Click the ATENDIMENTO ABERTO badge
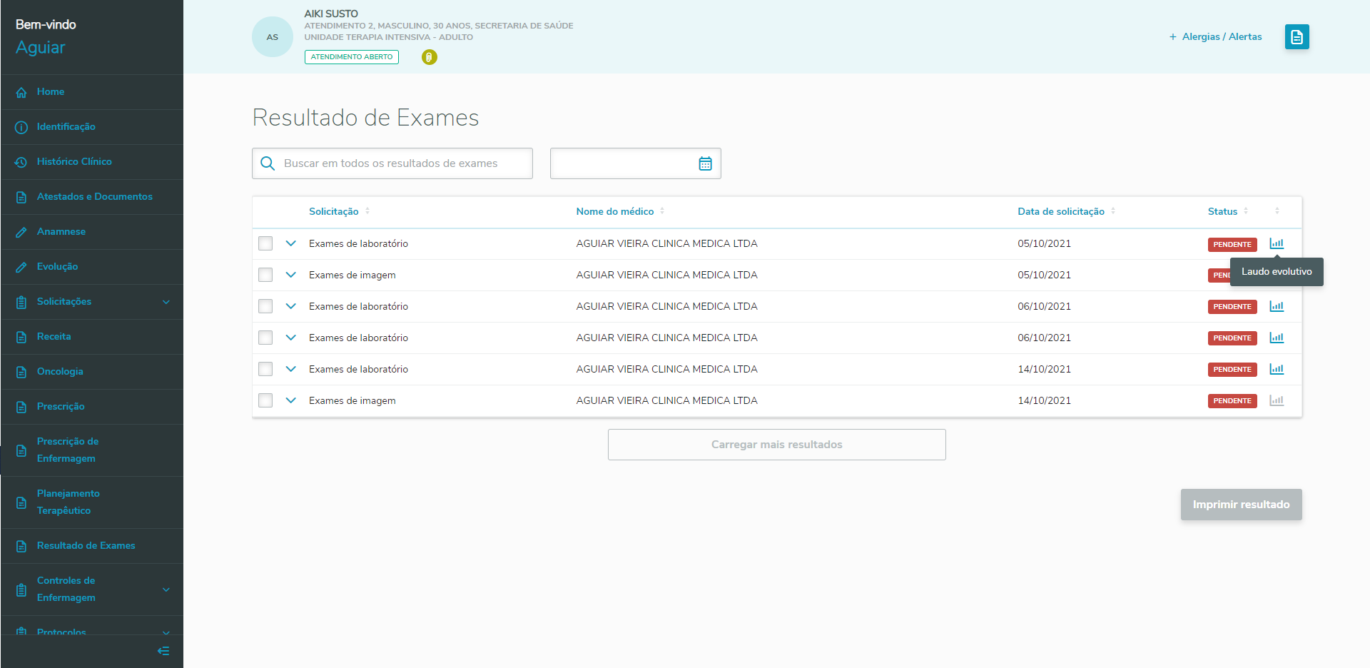The height and width of the screenshot is (668, 1370). 352,57
